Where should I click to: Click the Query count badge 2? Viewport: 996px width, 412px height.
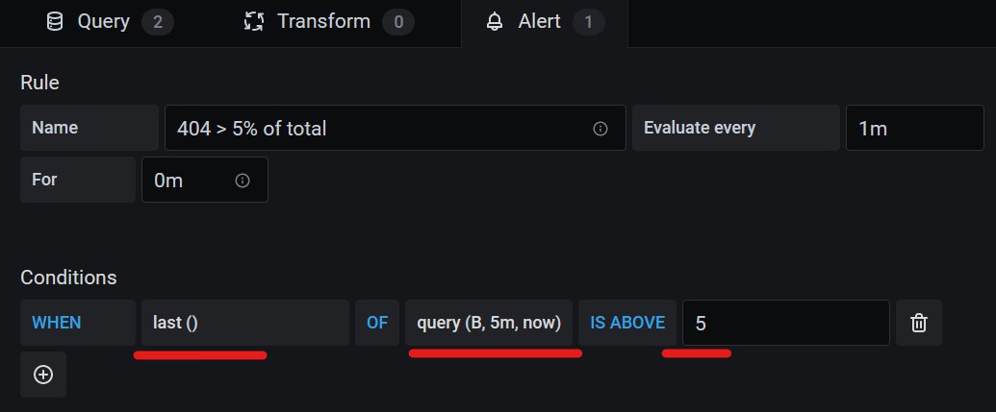click(x=158, y=23)
